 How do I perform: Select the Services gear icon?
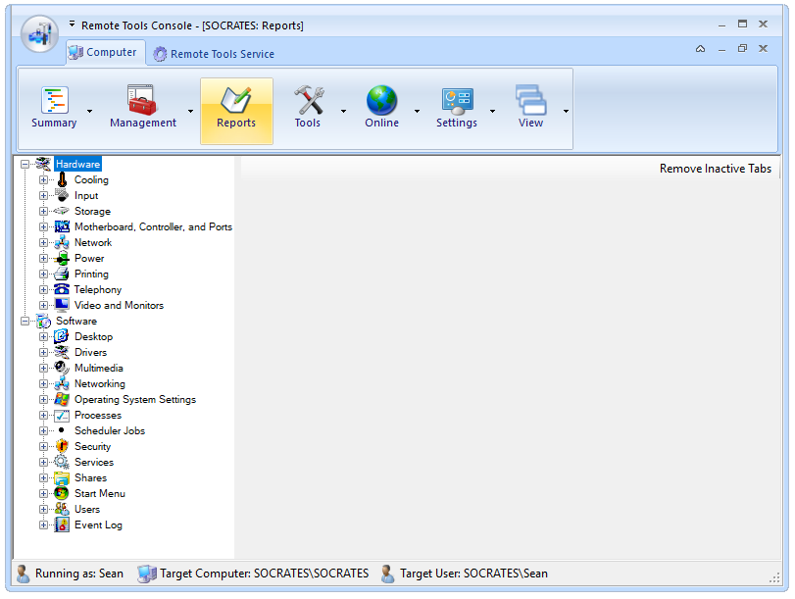click(x=62, y=462)
